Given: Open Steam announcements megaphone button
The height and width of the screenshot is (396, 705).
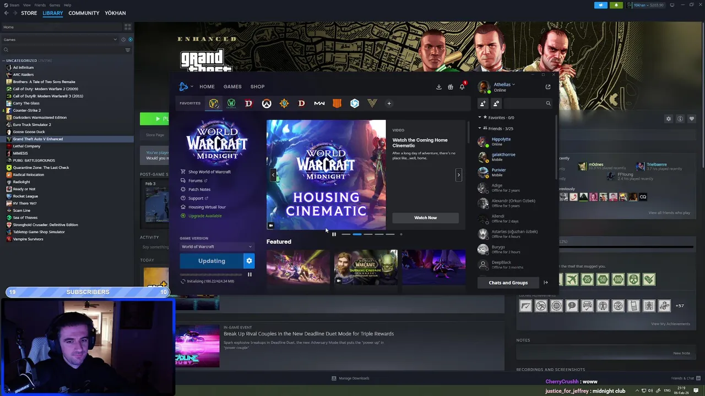Looking at the screenshot, I should [x=600, y=5].
